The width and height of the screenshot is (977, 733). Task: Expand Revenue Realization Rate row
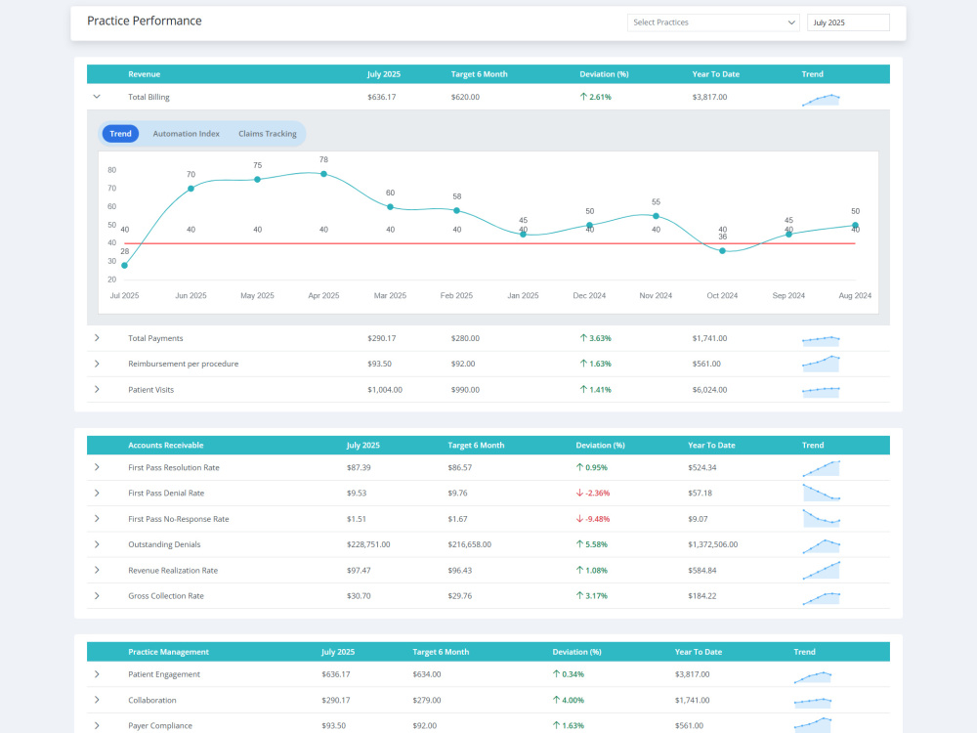coord(97,571)
